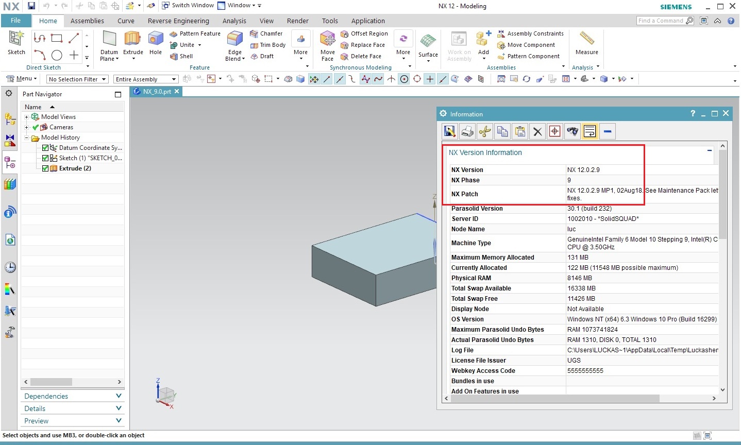Screen dimensions: 741x445
Task: Click the Replace Face command
Action: pyautogui.click(x=363, y=45)
